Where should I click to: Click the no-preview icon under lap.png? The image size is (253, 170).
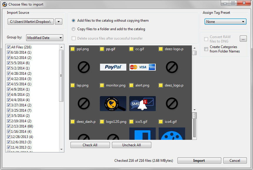[84, 103]
